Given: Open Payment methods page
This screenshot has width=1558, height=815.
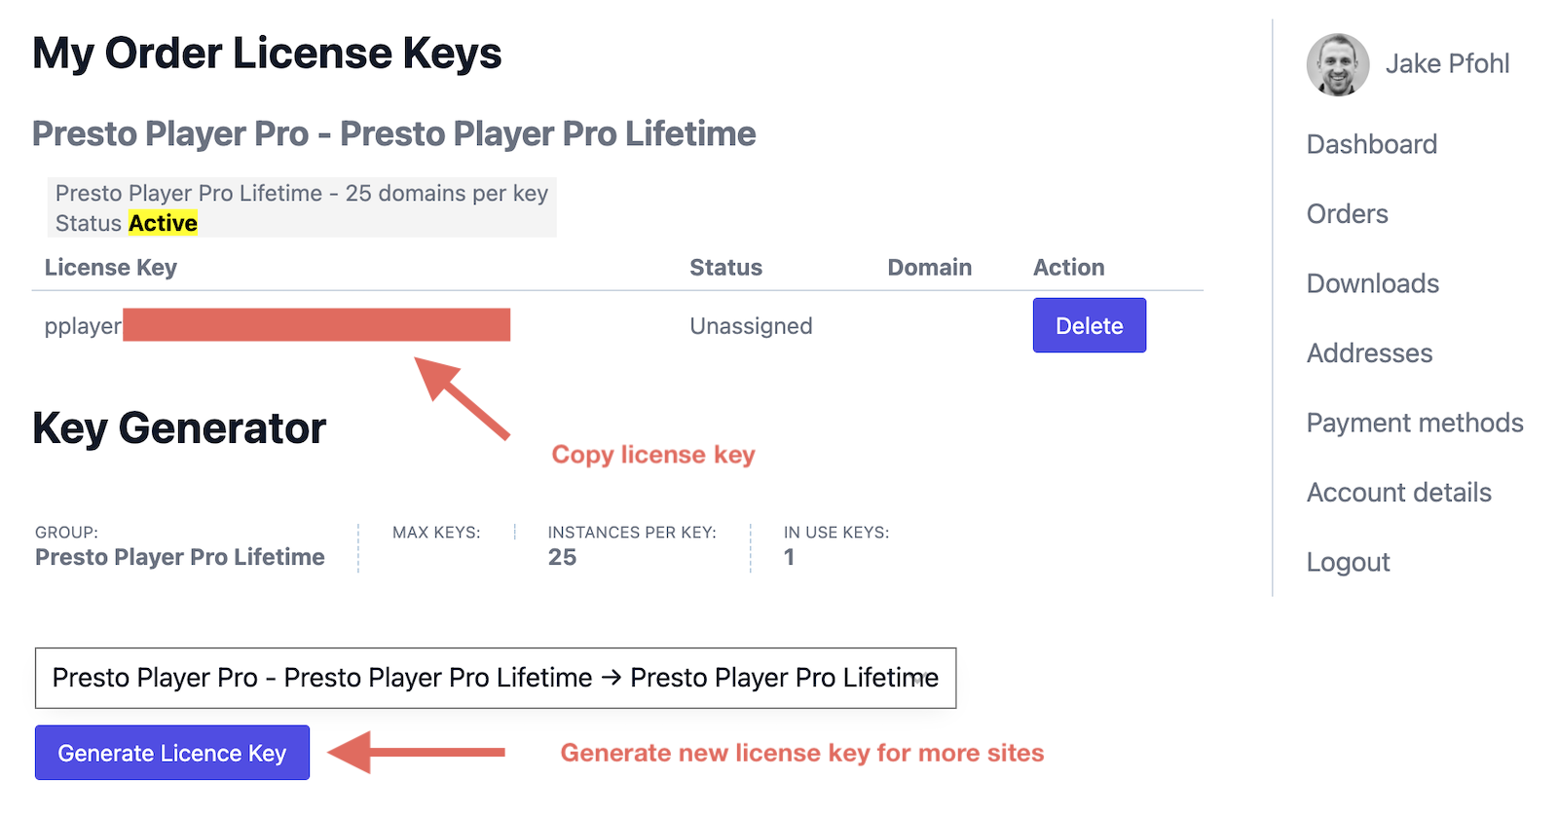Looking at the screenshot, I should (x=1414, y=423).
